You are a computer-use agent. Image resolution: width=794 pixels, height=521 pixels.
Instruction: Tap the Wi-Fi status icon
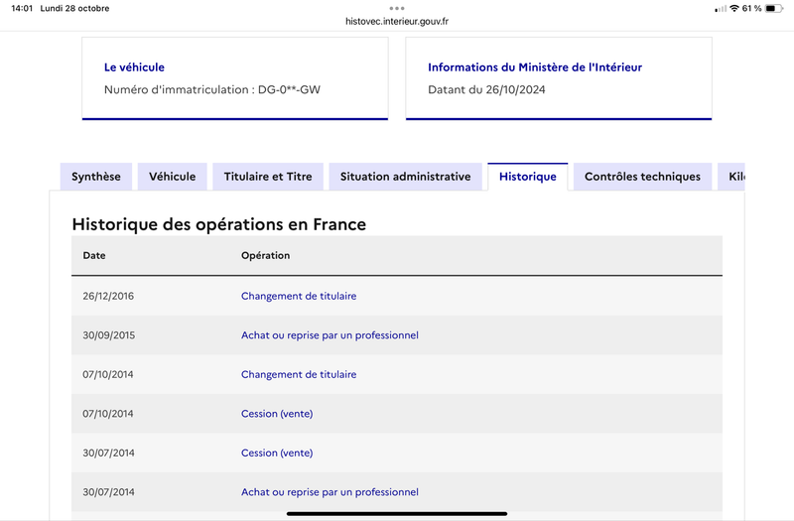coord(734,8)
